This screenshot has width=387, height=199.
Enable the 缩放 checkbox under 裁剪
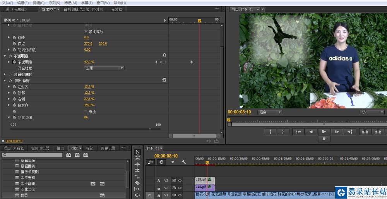[x=86, y=112]
